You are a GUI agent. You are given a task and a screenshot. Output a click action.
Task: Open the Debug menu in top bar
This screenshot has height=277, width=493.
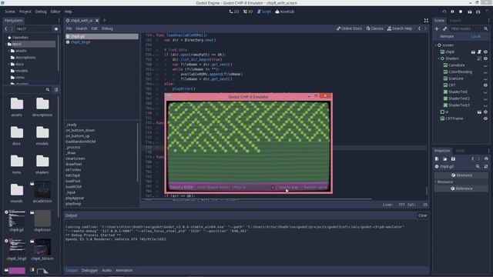click(41, 12)
